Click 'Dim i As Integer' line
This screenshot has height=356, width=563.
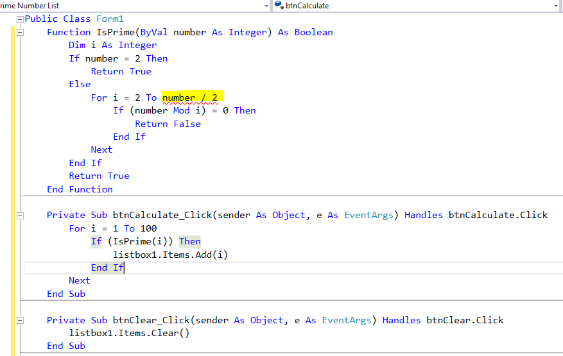tap(113, 45)
